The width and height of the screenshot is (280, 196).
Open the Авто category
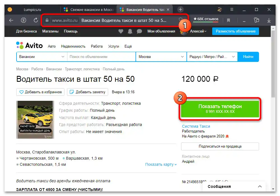52,46
